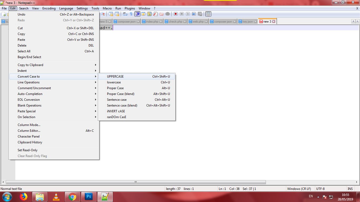The height and width of the screenshot is (202, 360).
Task: Click the run macro multiple times icon
Action: tap(194, 14)
